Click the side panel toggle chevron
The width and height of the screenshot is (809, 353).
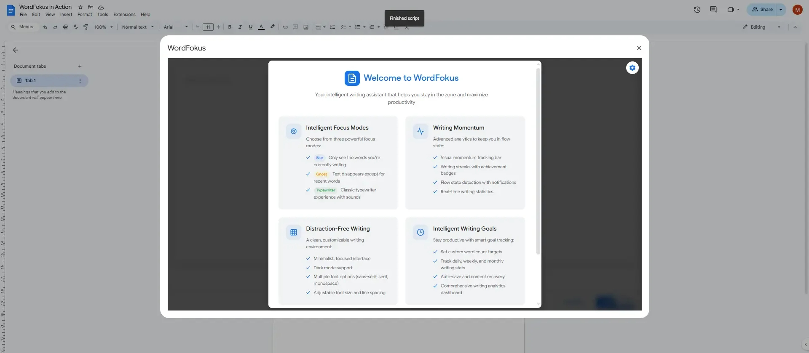click(x=805, y=344)
